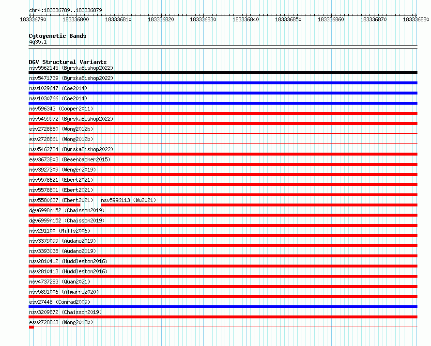Select the nsv291100 (Mills2006) label
The height and width of the screenshot is (346, 431).
click(60, 231)
